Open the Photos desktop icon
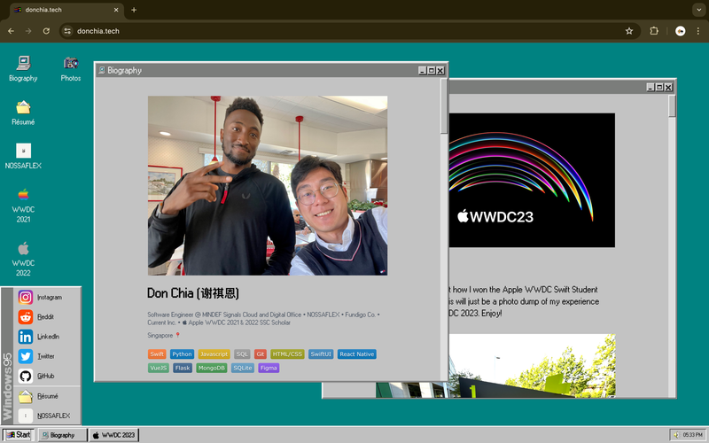Image resolution: width=709 pixels, height=443 pixels. (71, 69)
